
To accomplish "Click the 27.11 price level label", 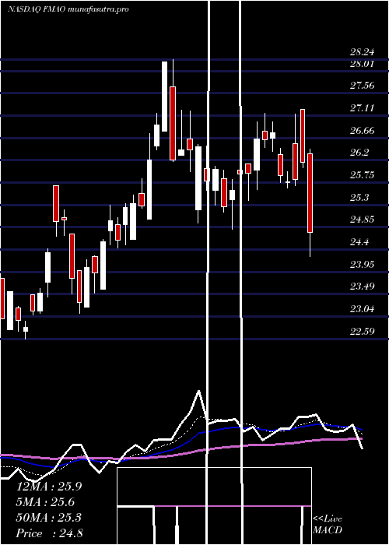I will 363,108.
